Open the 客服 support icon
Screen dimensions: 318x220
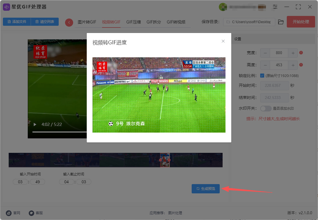pyautogui.click(x=31, y=213)
